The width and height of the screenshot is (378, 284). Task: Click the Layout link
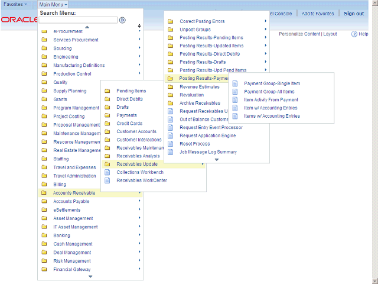coord(330,34)
